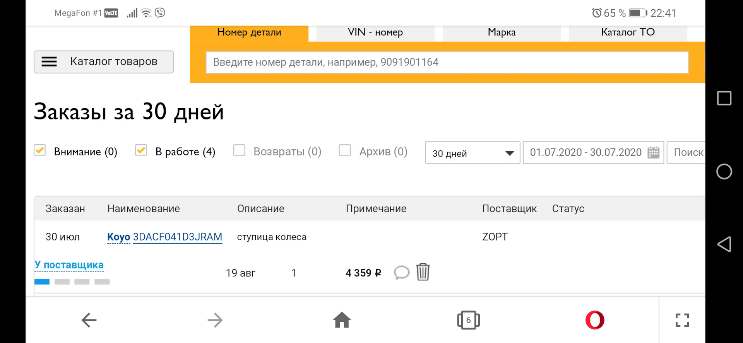
Task: Click the У поставщика status link
Action: point(69,265)
